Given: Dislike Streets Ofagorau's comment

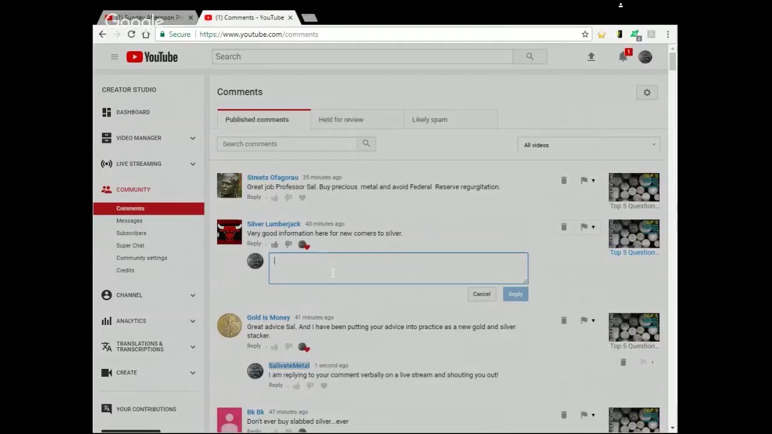Looking at the screenshot, I should tap(288, 198).
